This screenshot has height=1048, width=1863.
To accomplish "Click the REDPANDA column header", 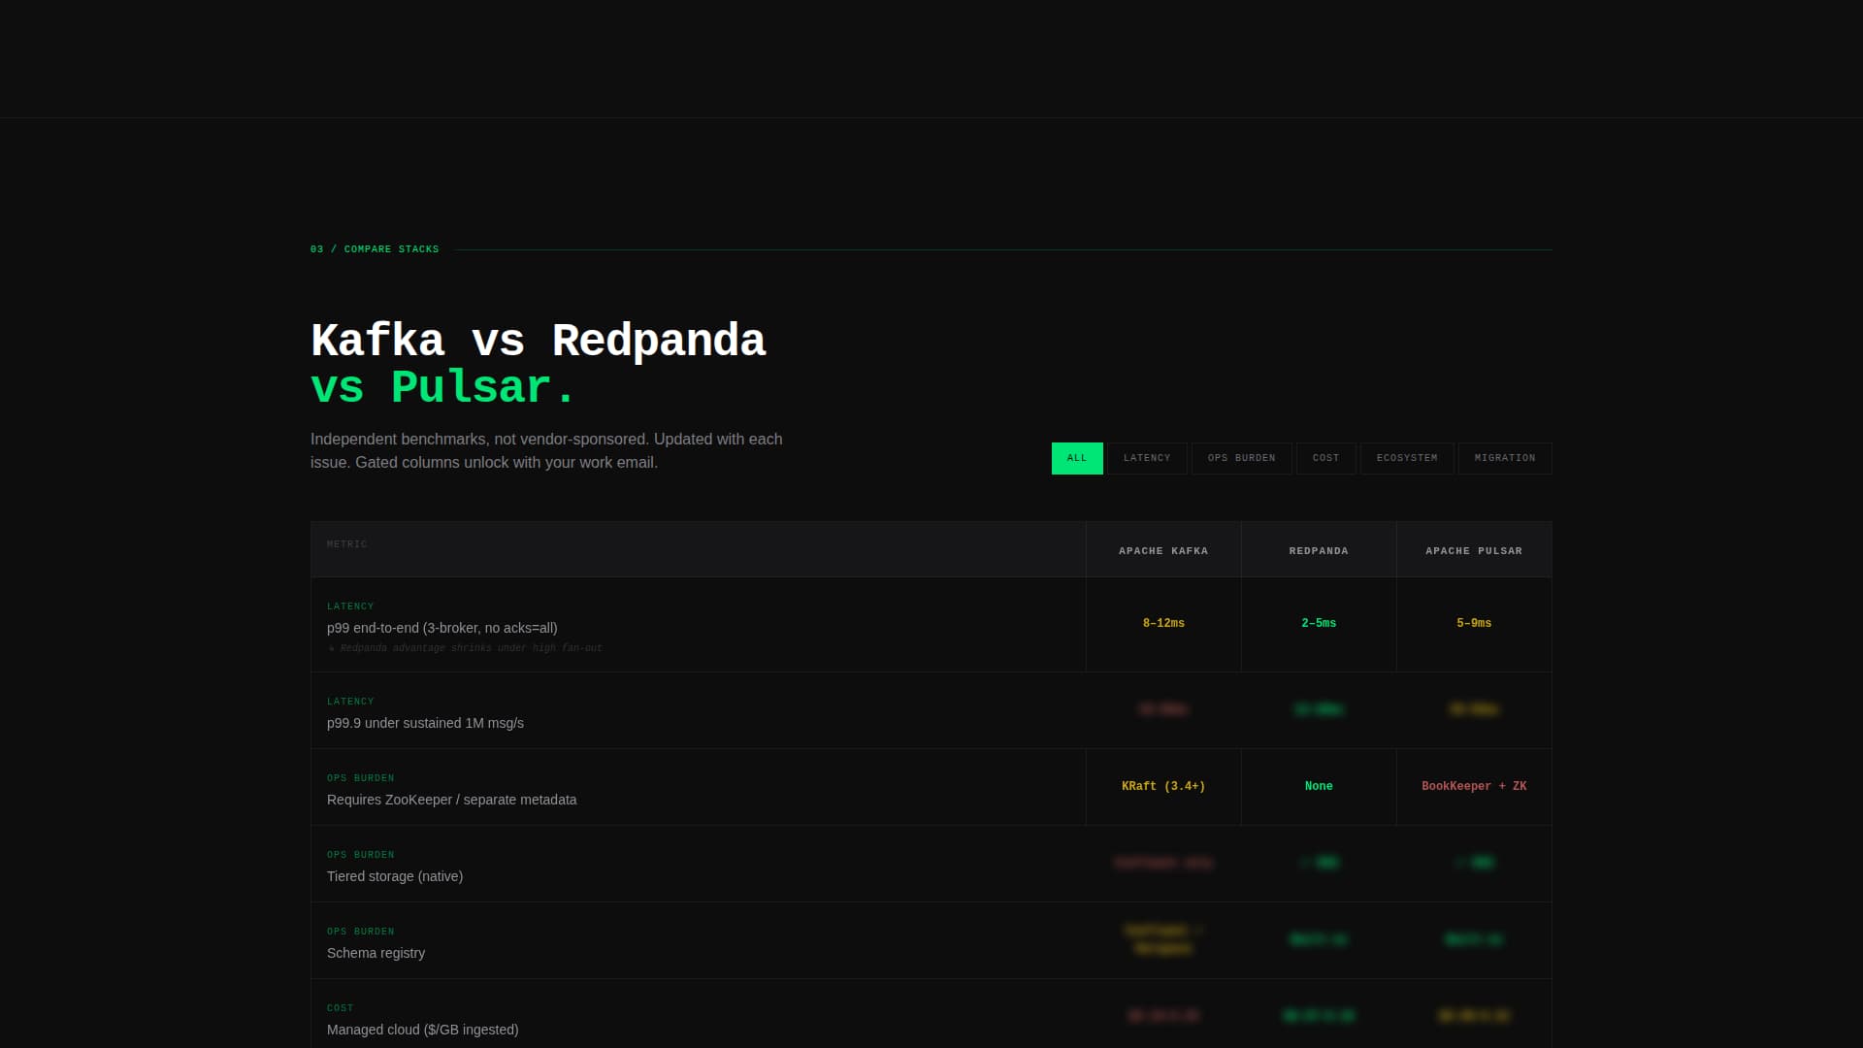I will pyautogui.click(x=1319, y=550).
